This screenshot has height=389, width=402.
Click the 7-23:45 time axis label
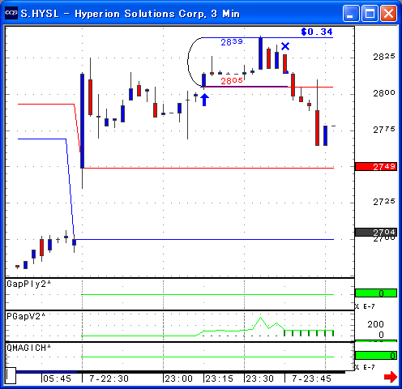(311, 378)
